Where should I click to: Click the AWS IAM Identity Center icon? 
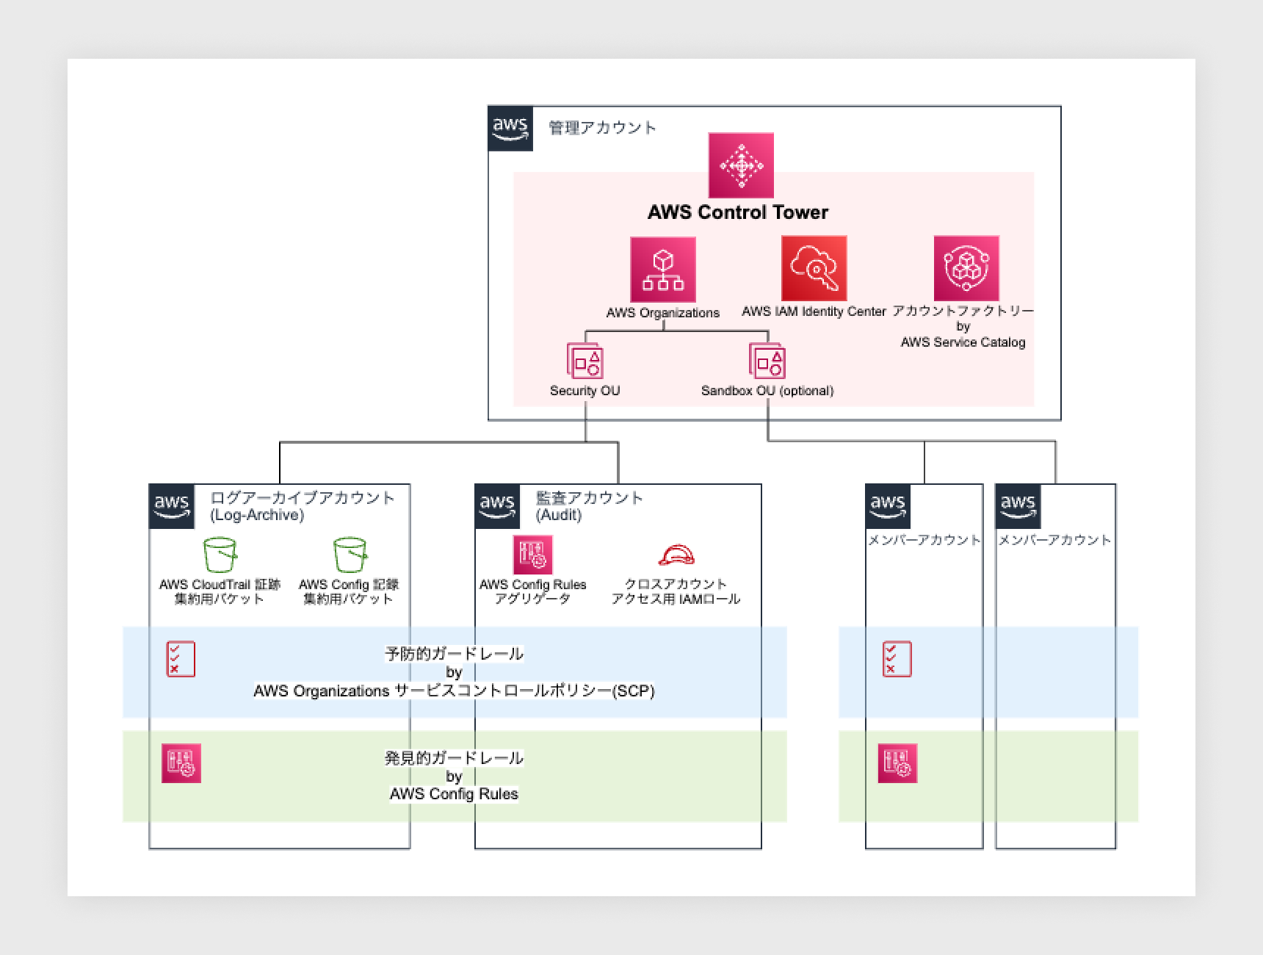pos(813,268)
